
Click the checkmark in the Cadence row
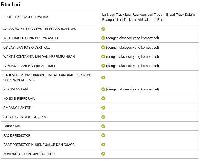[x=103, y=78]
